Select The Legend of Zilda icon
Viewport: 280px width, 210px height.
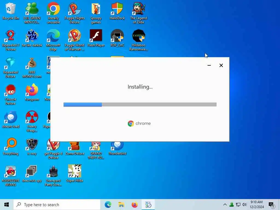138,13
